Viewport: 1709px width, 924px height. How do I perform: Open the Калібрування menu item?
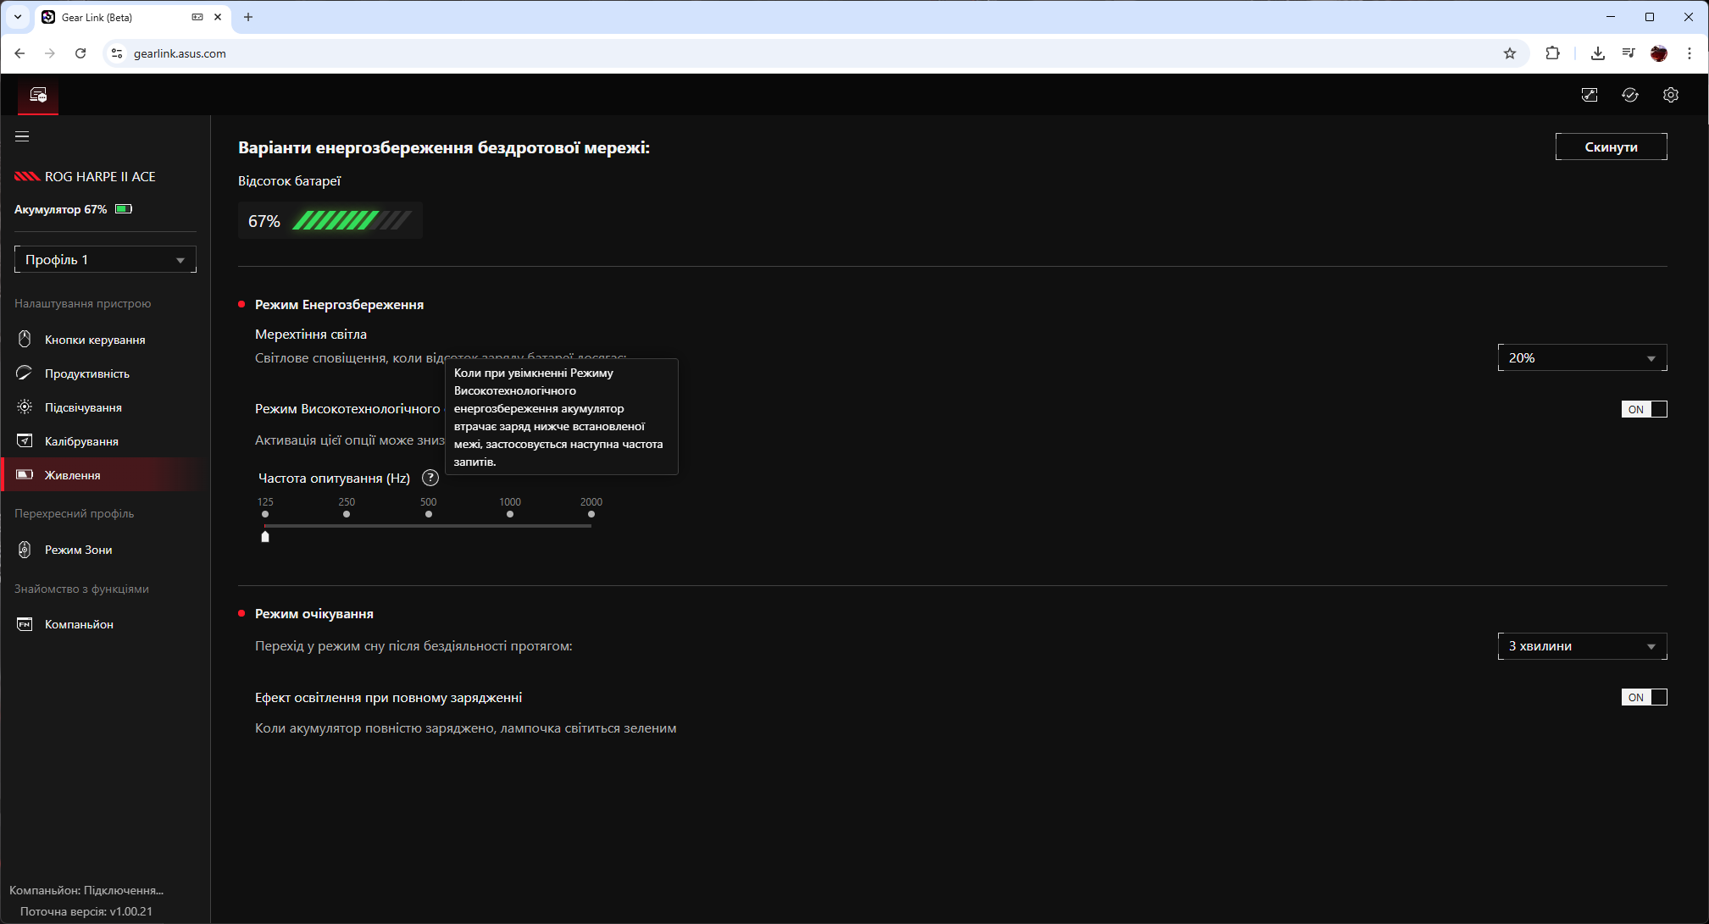pyautogui.click(x=81, y=441)
